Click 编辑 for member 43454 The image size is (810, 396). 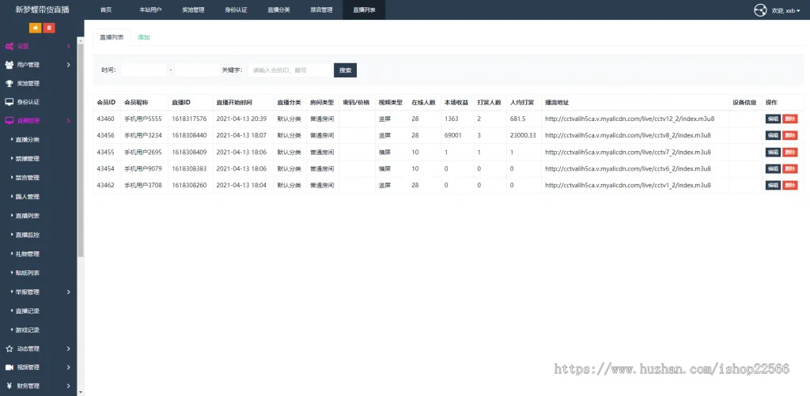pyautogui.click(x=773, y=169)
